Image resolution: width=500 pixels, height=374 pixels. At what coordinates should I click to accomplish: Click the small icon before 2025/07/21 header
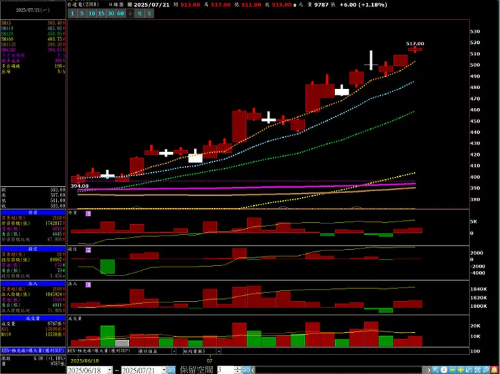(x=130, y=5)
